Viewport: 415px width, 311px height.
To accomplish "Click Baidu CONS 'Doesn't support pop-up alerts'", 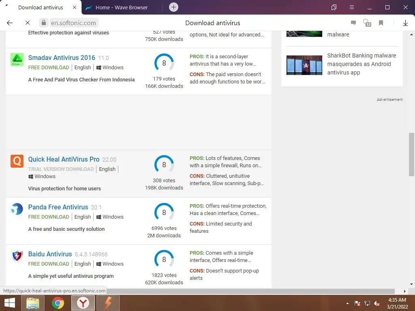I will coord(224,275).
